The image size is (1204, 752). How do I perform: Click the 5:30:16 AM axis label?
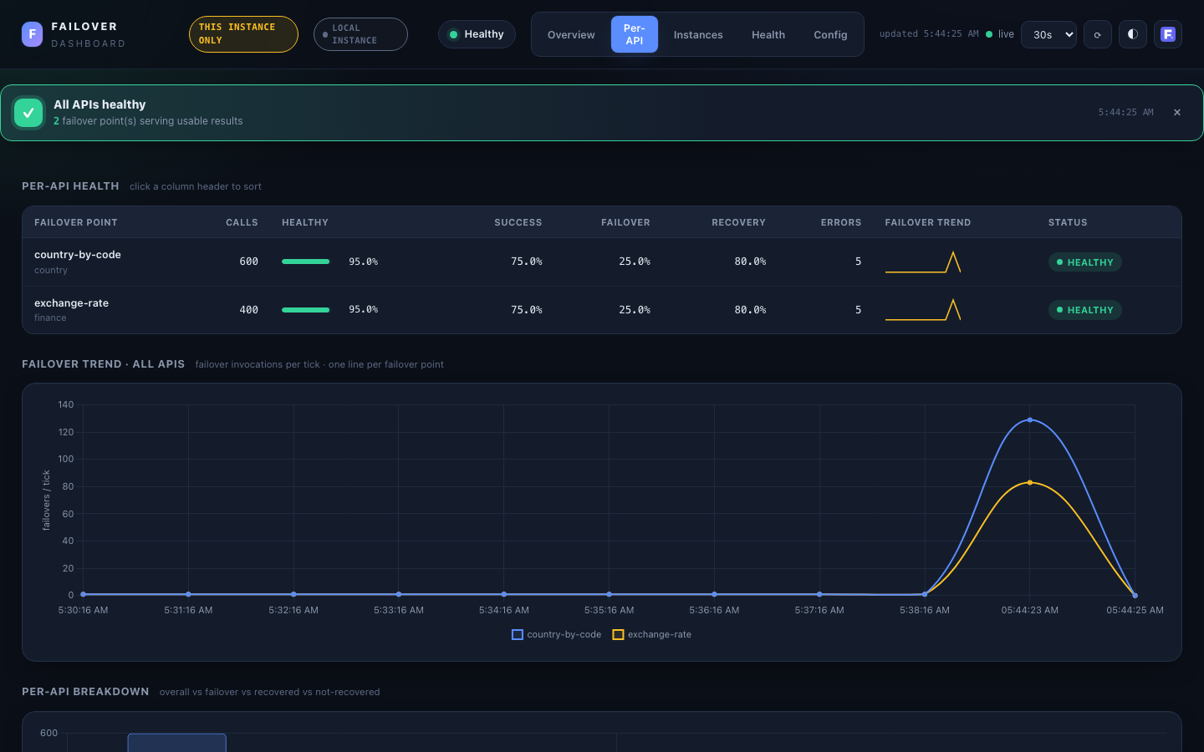click(83, 610)
